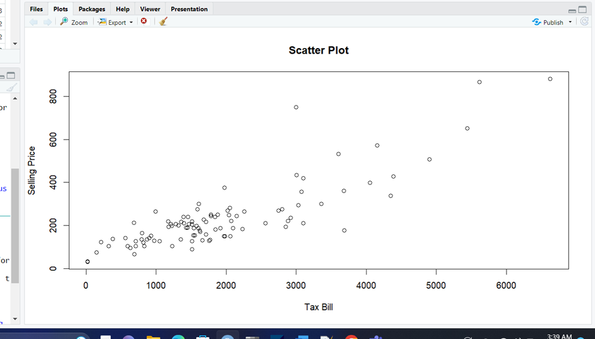This screenshot has width=595, height=339.
Task: Click the console scrollbar up arrow
Action: pos(15,99)
